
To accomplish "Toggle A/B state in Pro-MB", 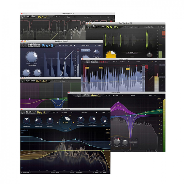I will click(x=60, y=81).
